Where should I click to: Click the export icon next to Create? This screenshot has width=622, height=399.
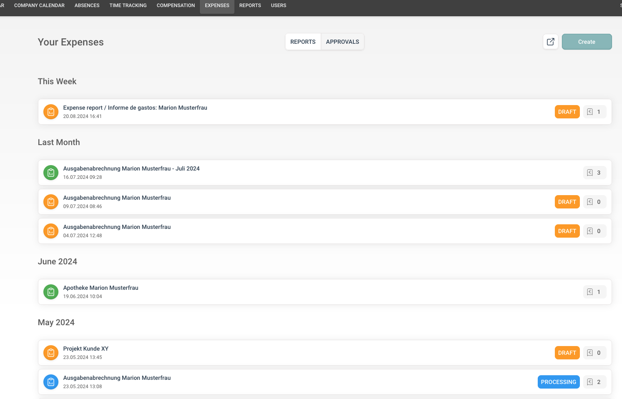[550, 42]
